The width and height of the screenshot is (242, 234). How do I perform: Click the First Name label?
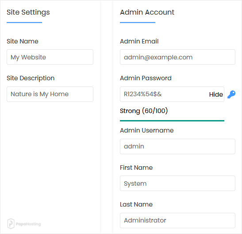136,168
